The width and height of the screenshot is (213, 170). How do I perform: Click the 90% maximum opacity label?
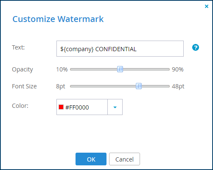[x=178, y=69]
